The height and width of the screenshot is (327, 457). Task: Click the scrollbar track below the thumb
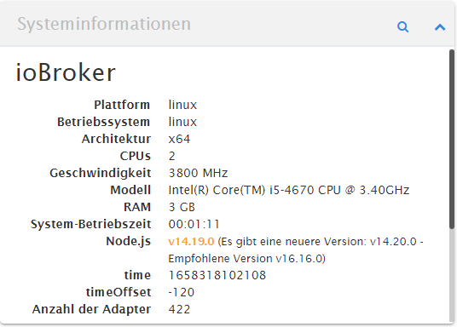[452, 275]
